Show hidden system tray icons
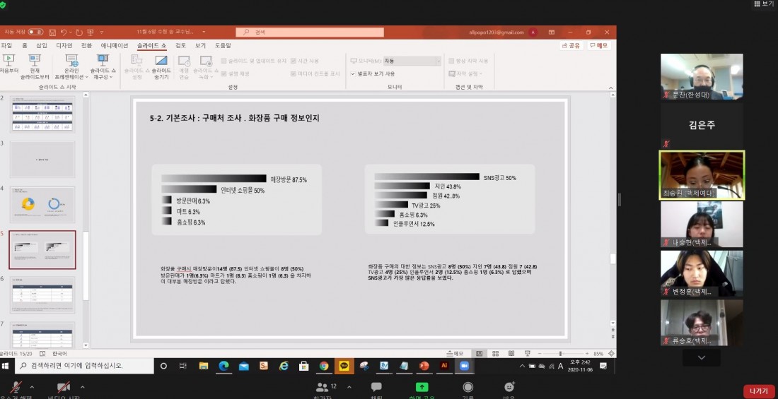This screenshot has height=399, width=778. point(522,366)
